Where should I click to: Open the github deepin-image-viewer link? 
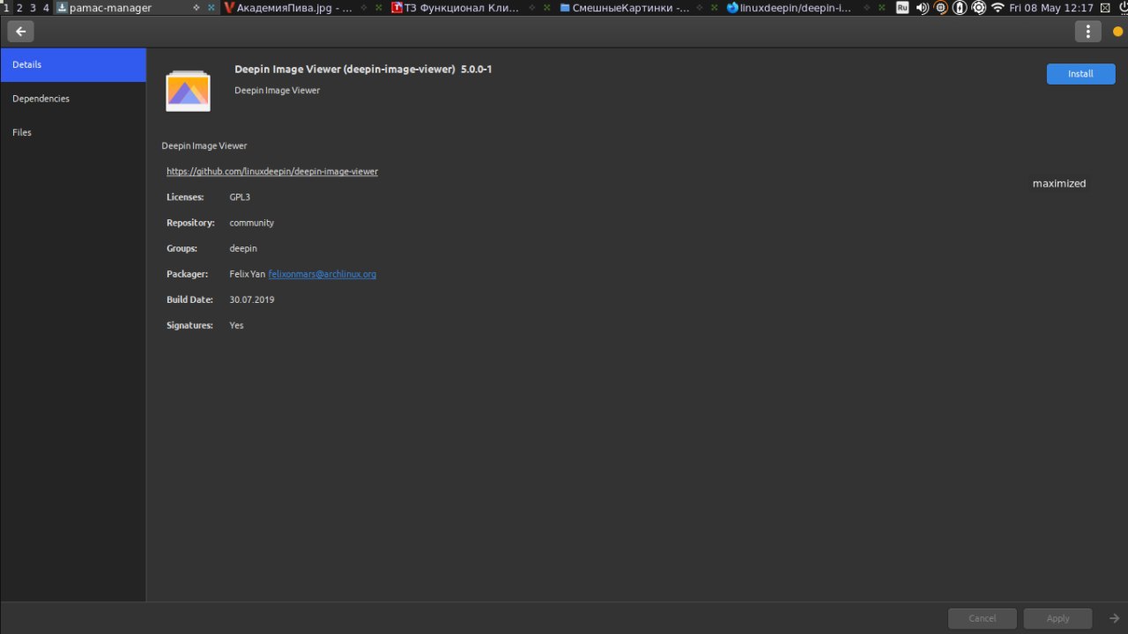(272, 172)
